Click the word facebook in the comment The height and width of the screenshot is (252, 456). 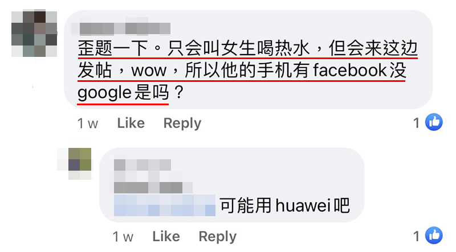point(350,70)
